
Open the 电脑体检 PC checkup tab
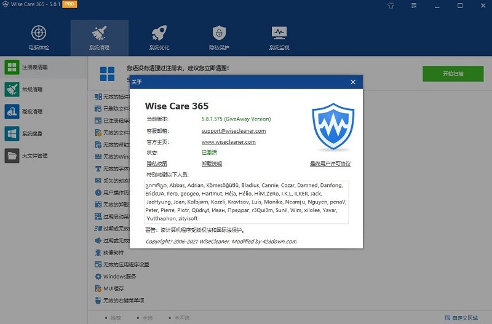(39, 38)
